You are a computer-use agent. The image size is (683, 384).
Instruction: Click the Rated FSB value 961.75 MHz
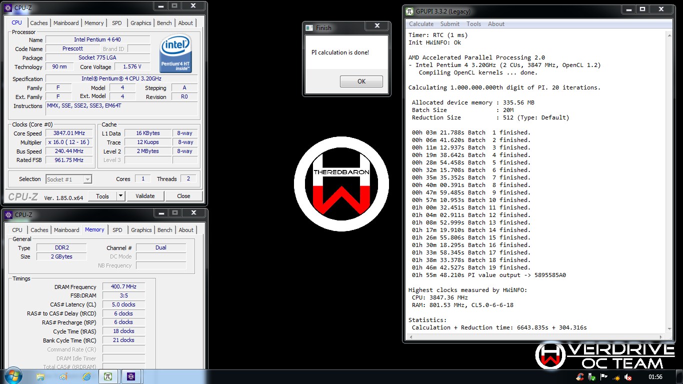[69, 160]
